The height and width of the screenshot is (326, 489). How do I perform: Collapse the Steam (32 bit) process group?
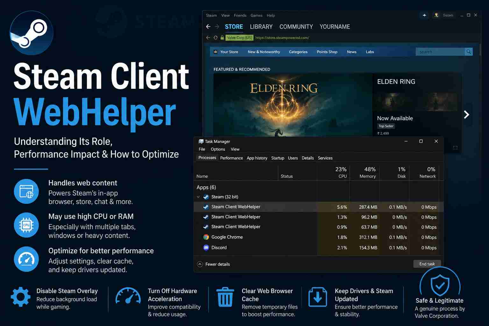point(198,197)
